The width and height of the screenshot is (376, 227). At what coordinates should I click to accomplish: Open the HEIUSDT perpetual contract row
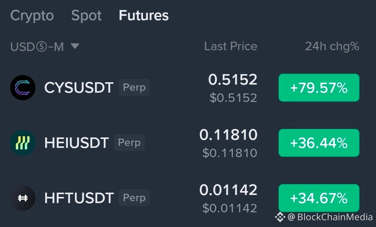[185, 143]
